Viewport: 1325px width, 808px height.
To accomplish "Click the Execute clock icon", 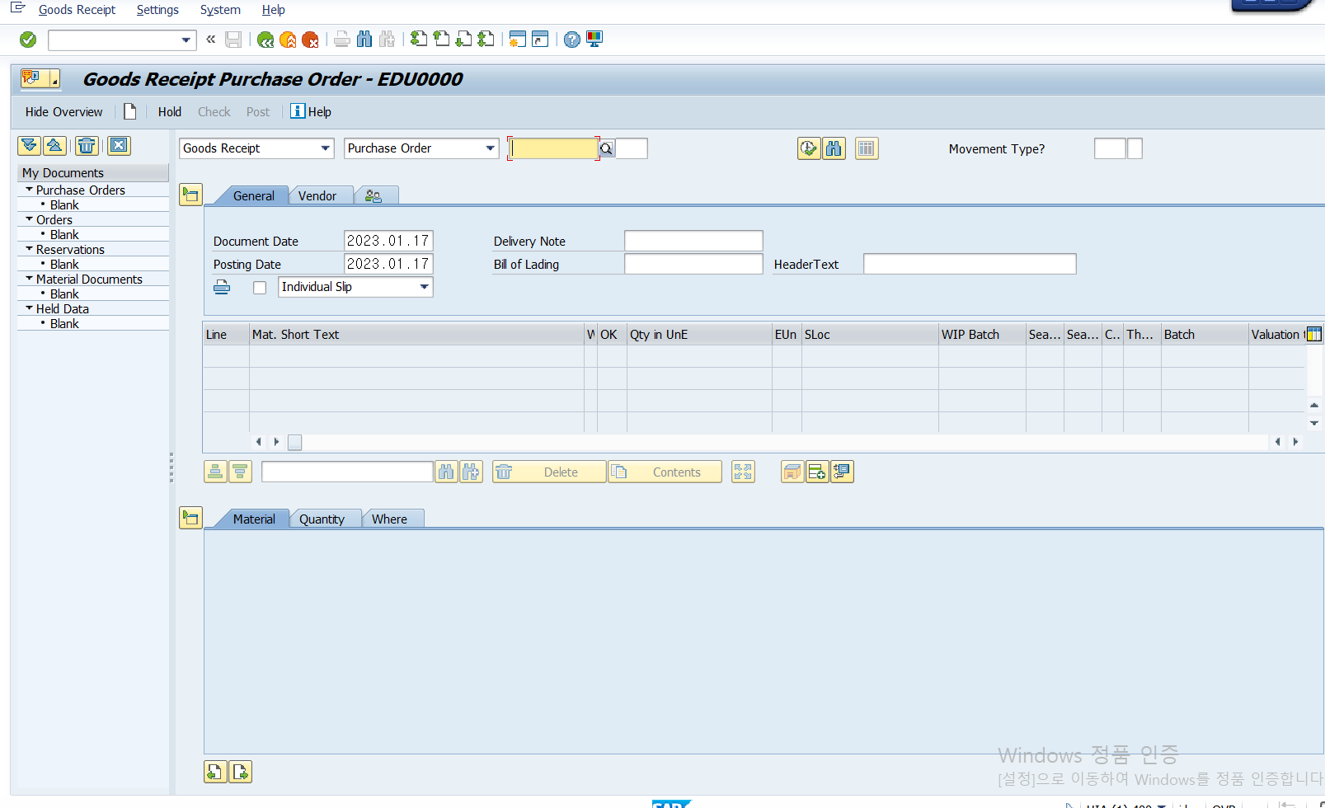I will coord(809,148).
